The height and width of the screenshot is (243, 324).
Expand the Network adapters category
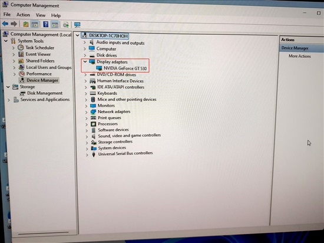pyautogui.click(x=87, y=112)
